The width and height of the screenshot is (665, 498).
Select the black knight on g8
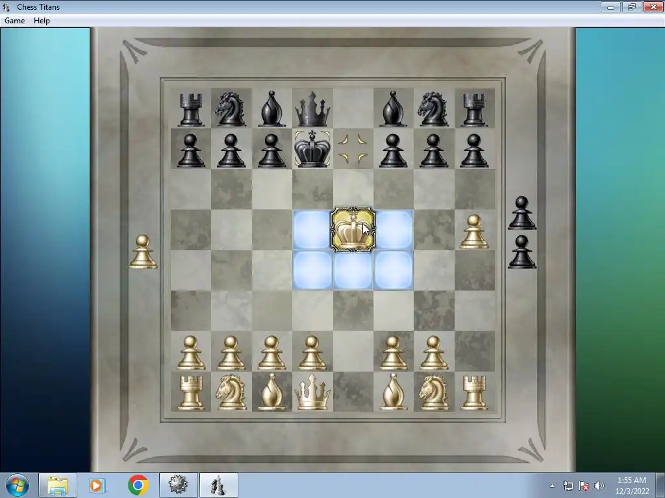coord(433,109)
